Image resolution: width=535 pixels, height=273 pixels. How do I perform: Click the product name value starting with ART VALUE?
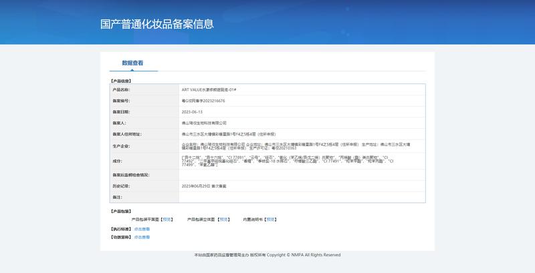pos(209,90)
